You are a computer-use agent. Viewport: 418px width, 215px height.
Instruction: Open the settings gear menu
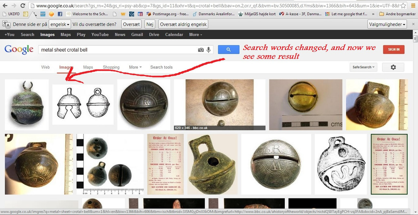coord(393,67)
